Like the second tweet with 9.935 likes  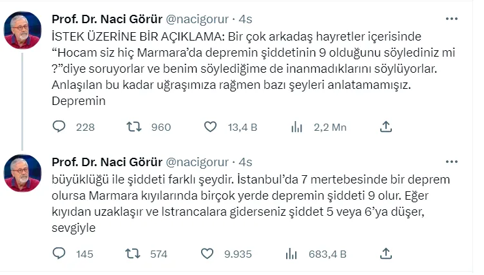[x=210, y=253]
